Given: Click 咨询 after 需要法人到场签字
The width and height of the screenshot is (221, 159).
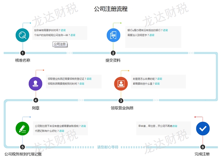Looking at the screenshot, I should pyautogui.click(x=152, y=35).
